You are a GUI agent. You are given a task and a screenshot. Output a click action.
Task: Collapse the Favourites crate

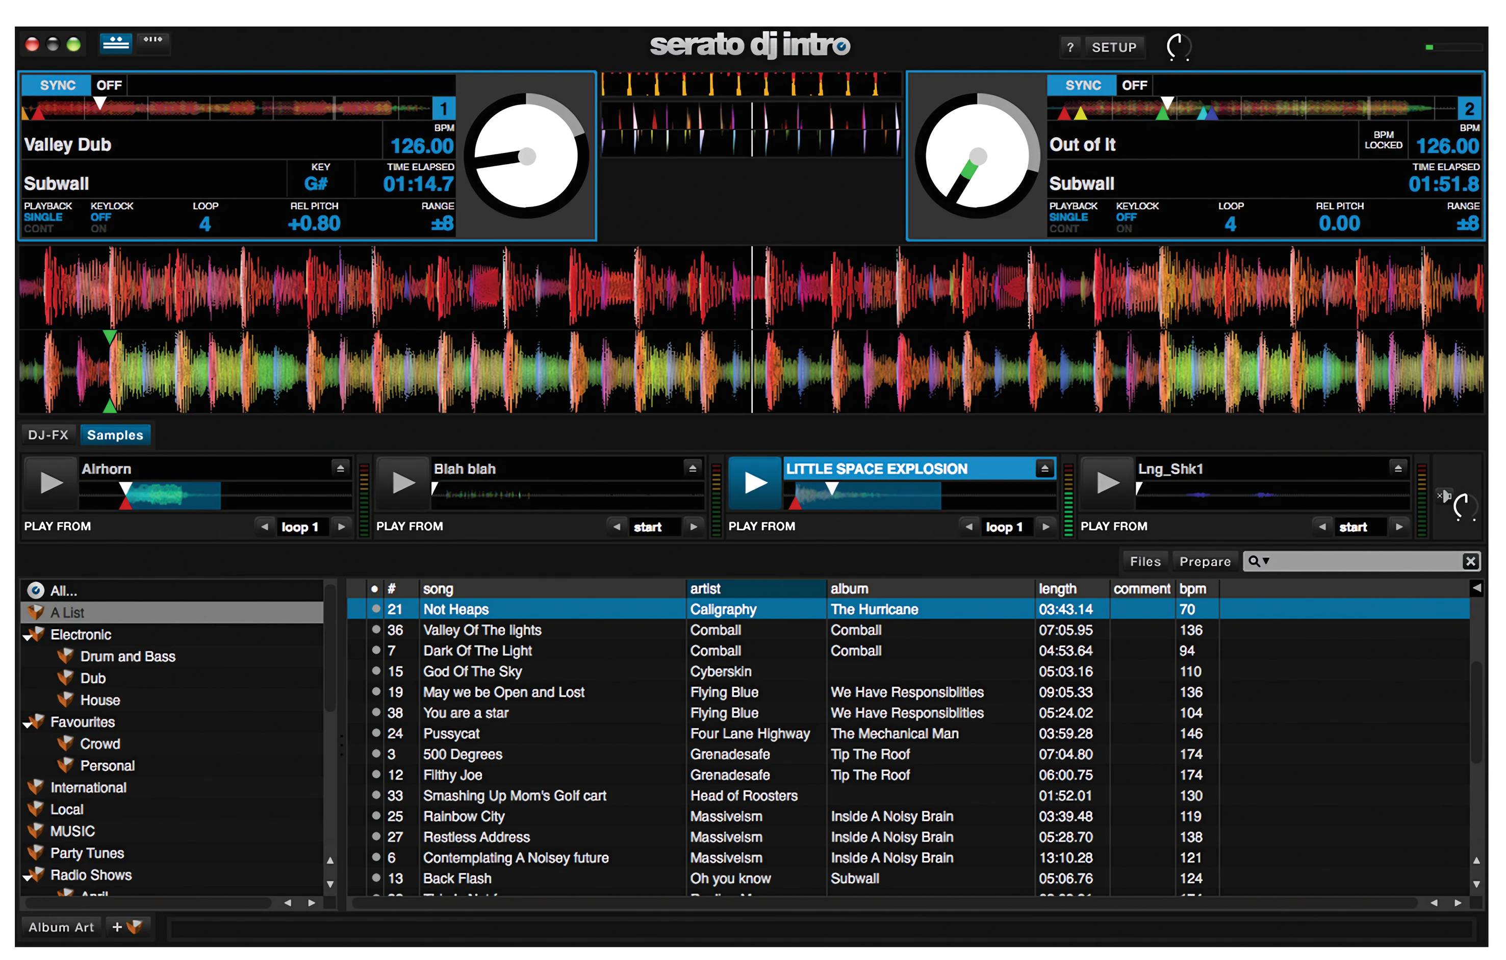click(x=28, y=725)
